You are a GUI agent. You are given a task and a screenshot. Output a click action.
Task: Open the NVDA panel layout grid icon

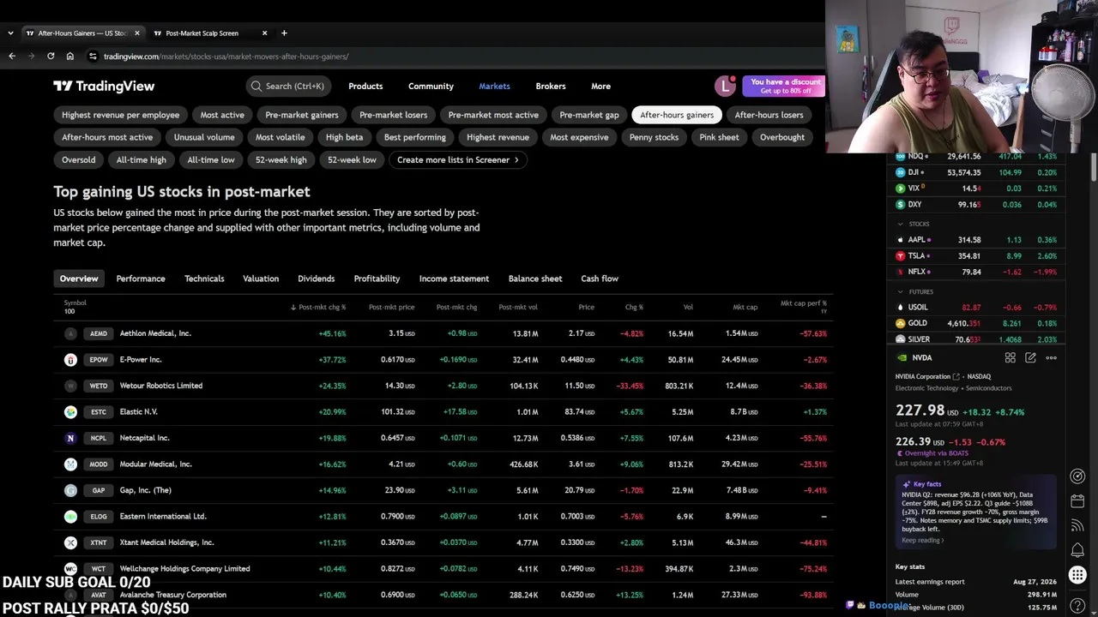(x=1010, y=357)
